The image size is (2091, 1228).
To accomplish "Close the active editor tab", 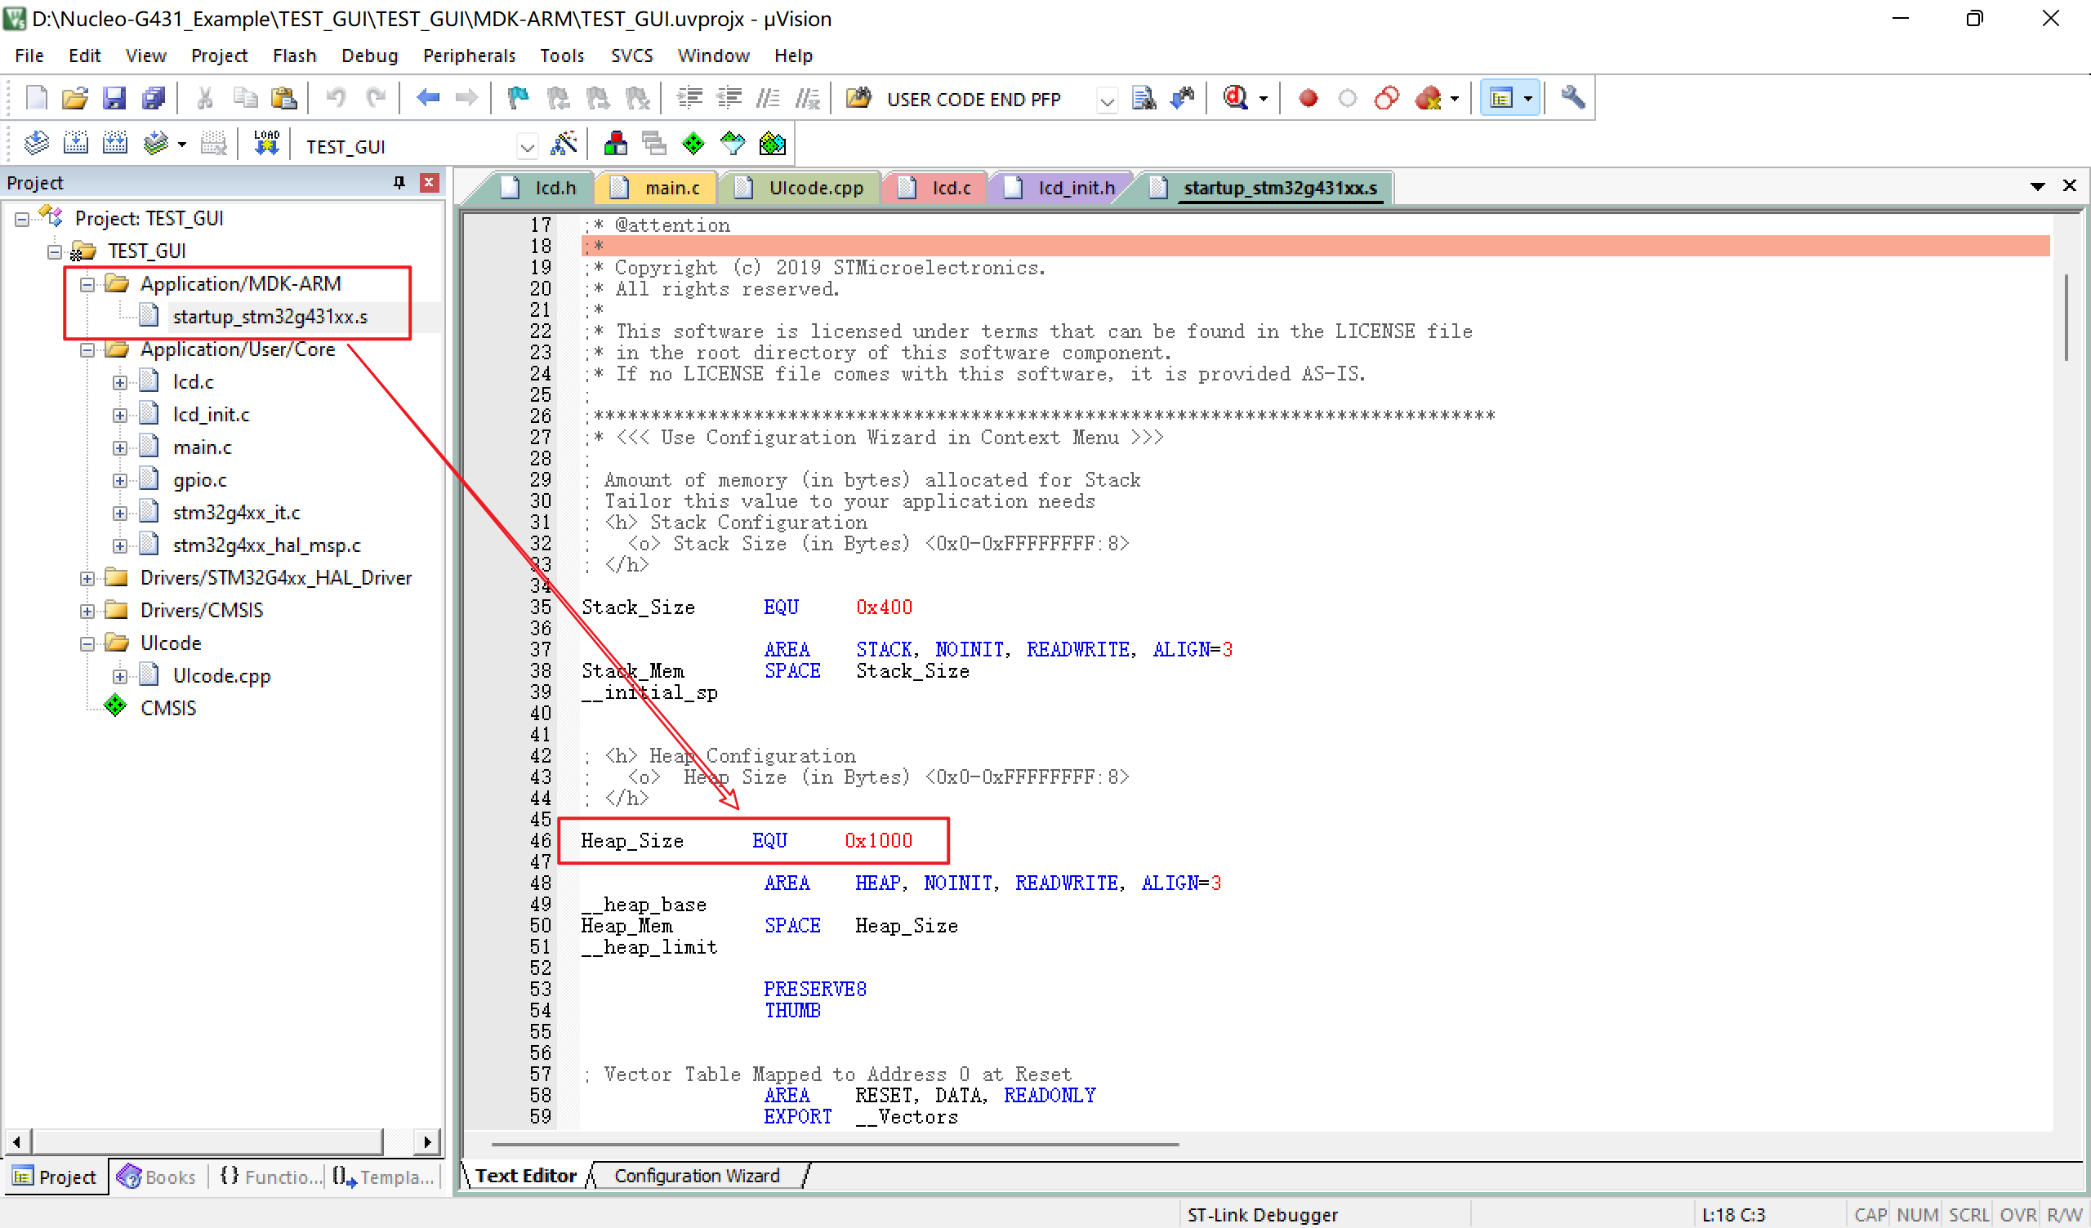I will click(2070, 186).
